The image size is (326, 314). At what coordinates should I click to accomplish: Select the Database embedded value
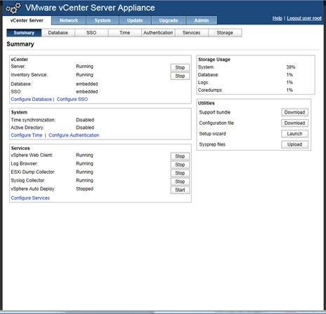[x=87, y=84]
